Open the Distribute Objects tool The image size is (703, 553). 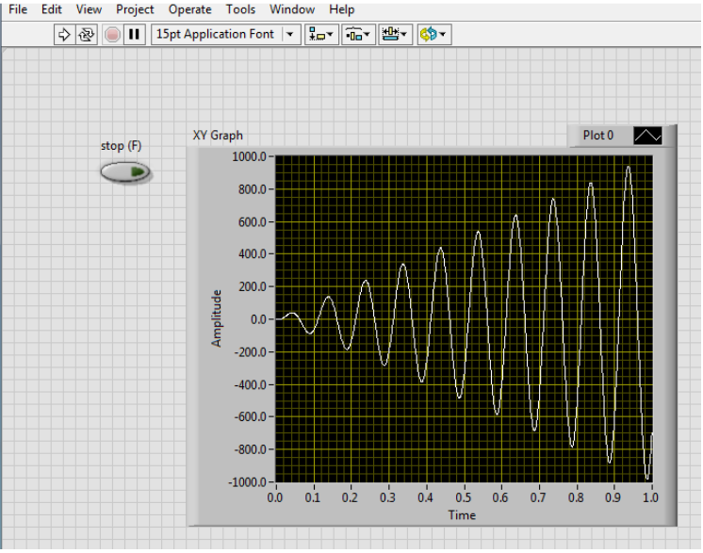(358, 35)
